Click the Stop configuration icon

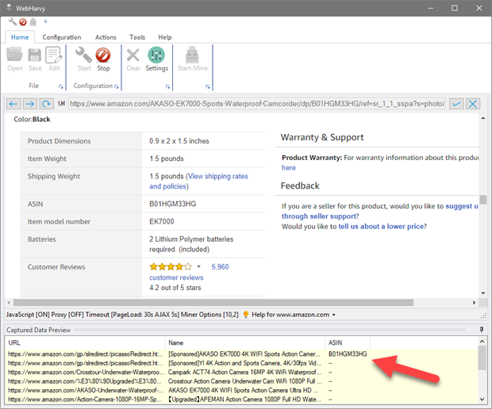(103, 59)
